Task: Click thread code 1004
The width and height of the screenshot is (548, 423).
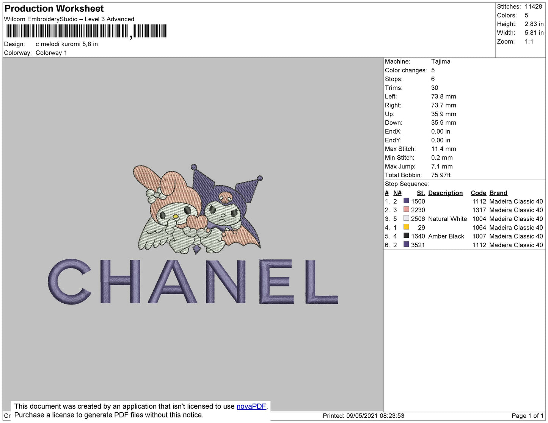Action: tap(479, 219)
